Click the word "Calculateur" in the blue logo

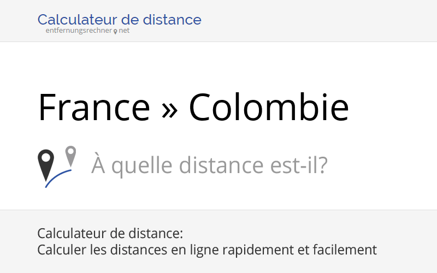click(78, 20)
